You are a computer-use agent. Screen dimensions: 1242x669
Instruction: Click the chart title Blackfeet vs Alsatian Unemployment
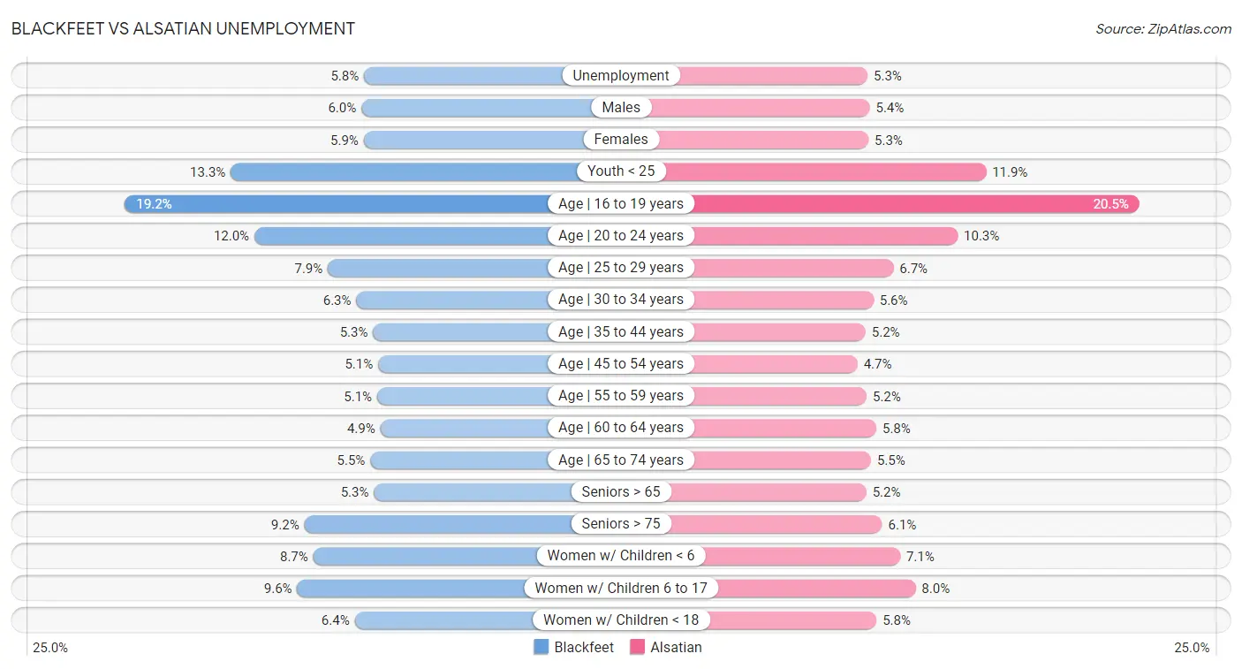183,28
